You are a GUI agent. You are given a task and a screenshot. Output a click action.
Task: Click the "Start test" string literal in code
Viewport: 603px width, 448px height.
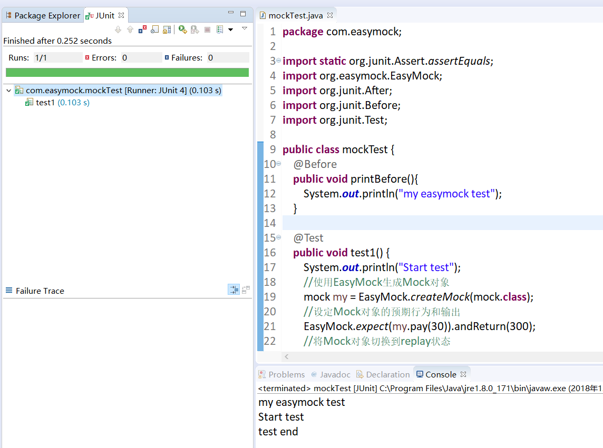(x=426, y=267)
